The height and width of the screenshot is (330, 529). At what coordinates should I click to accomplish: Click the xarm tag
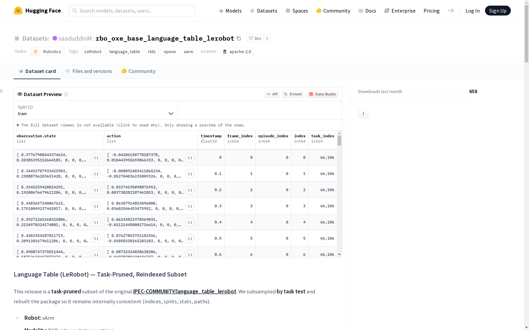(188, 51)
